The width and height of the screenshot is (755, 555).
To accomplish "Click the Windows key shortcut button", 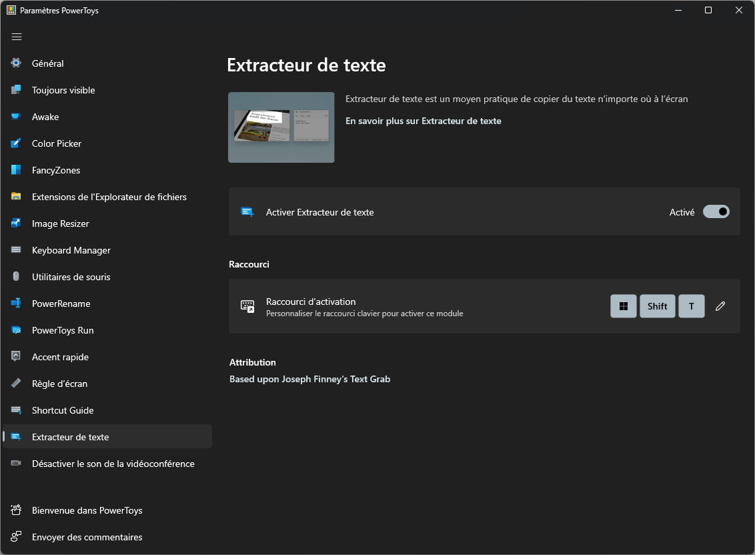I will tap(624, 306).
